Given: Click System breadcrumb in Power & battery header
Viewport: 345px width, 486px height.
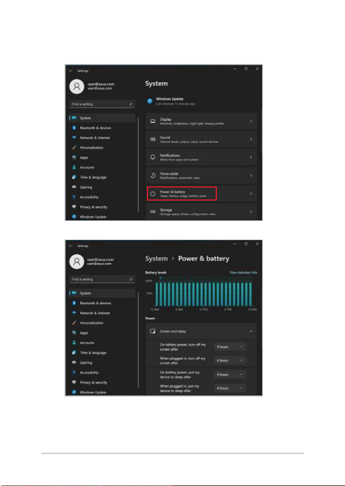Looking at the screenshot, I should [156, 258].
